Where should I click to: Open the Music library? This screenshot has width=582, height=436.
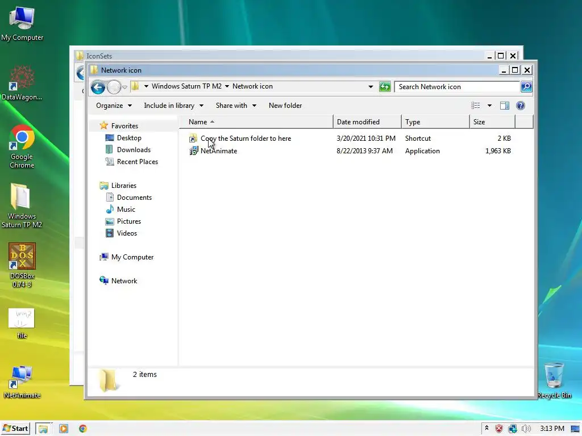pyautogui.click(x=126, y=209)
